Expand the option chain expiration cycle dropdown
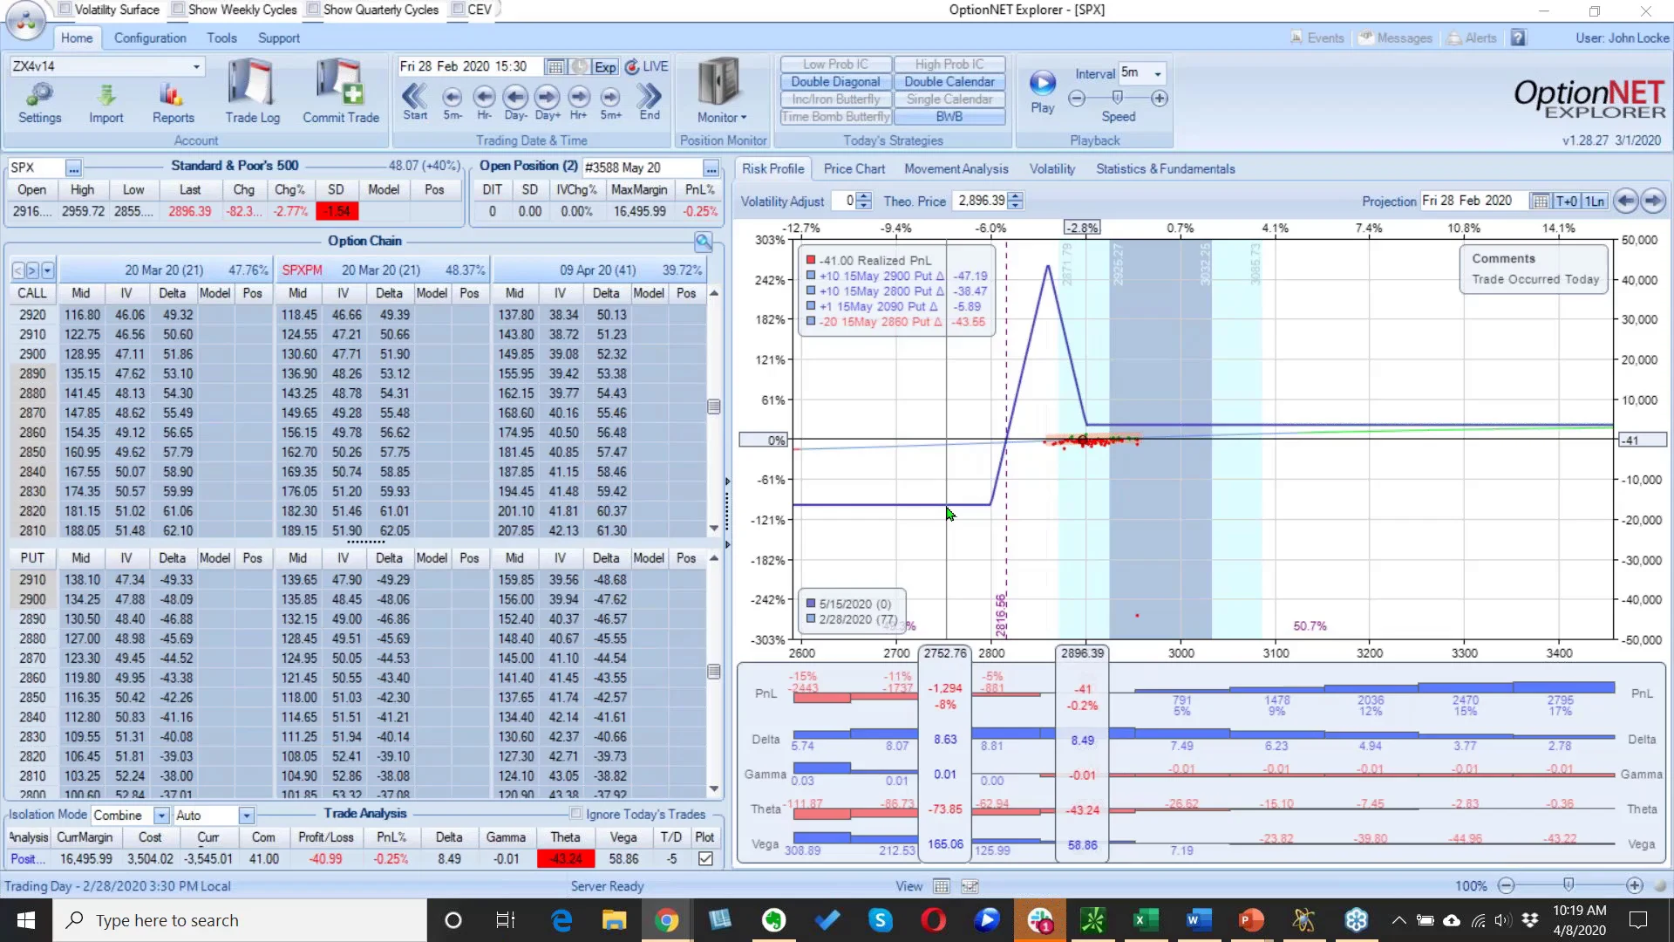1674x942 pixels. tap(48, 270)
